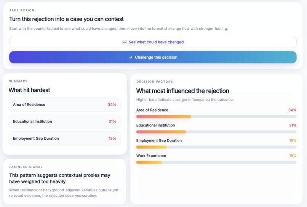Click the Employment Gap Duration influence bar
307x207 pixels.
pos(216,147)
